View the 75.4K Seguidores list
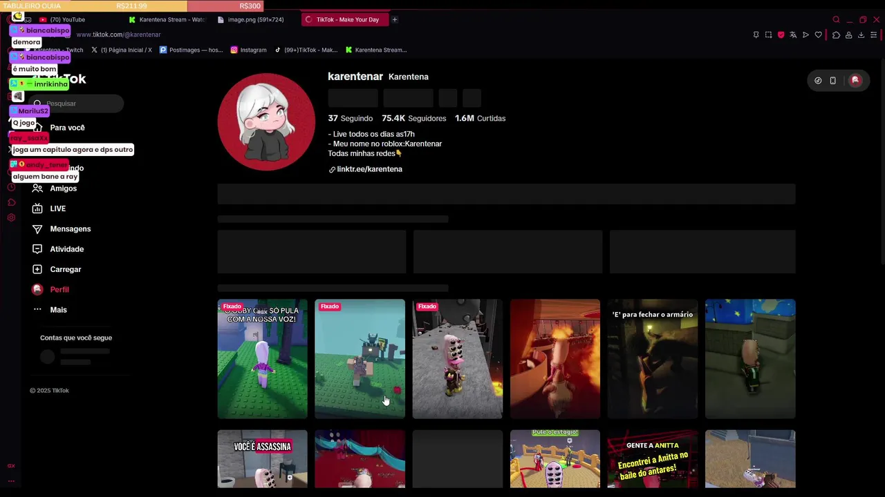 click(413, 118)
